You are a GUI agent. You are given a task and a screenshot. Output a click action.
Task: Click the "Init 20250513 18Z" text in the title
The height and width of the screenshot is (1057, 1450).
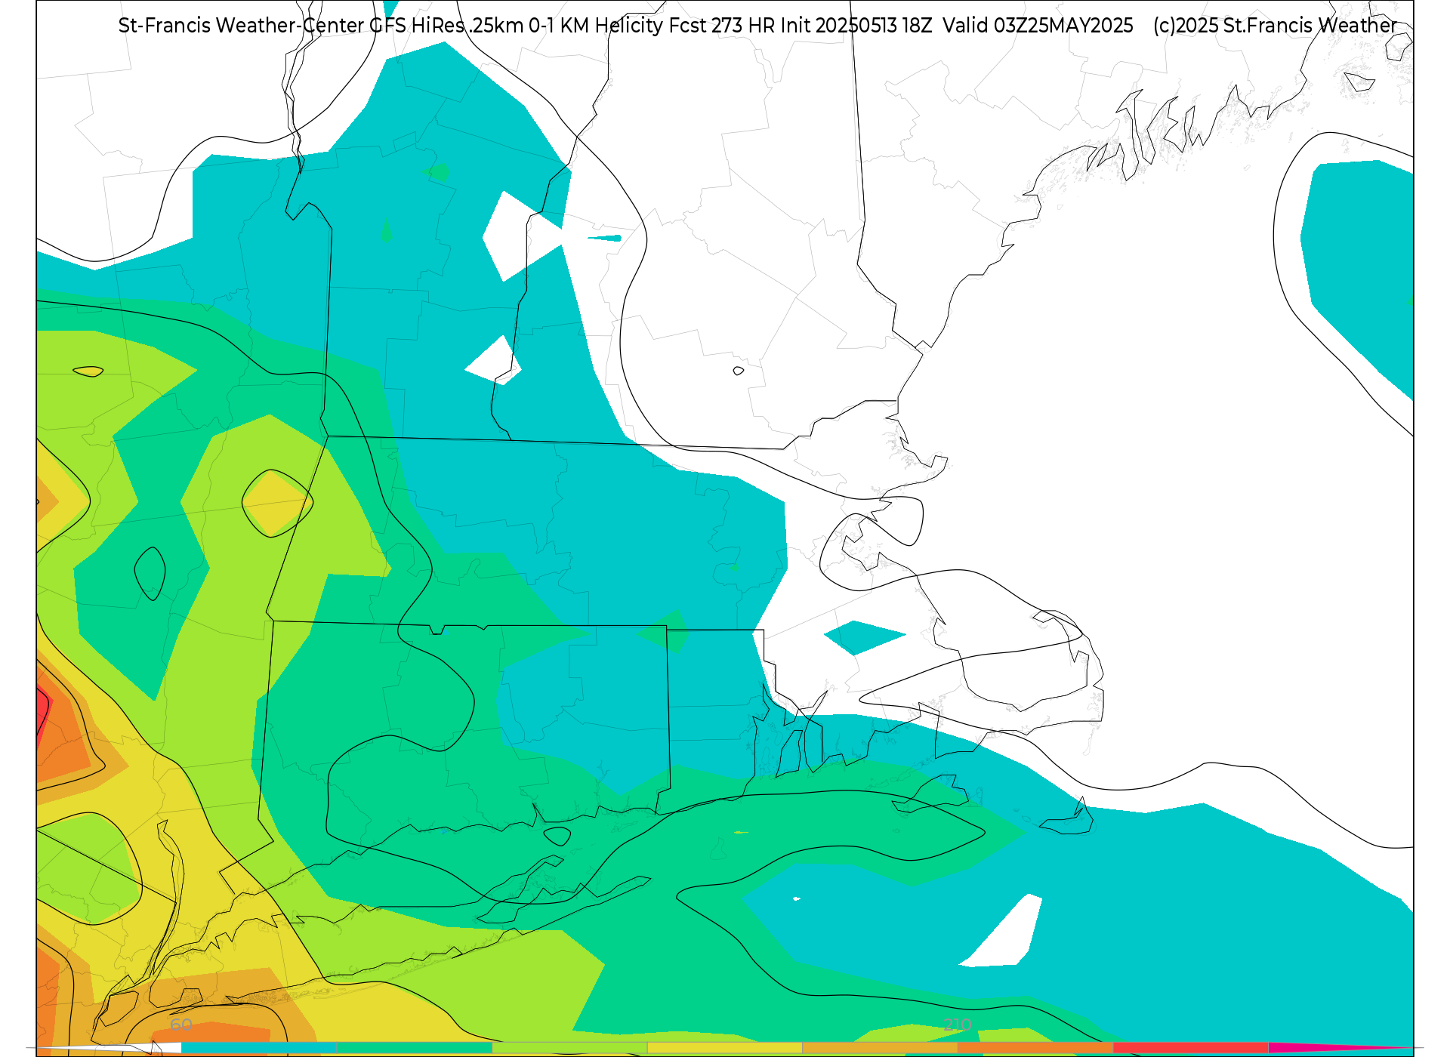coord(856,26)
